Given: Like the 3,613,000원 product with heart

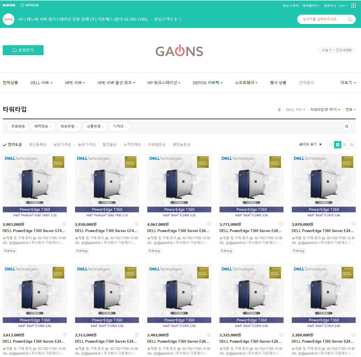Looking at the screenshot, I should point(64,335).
